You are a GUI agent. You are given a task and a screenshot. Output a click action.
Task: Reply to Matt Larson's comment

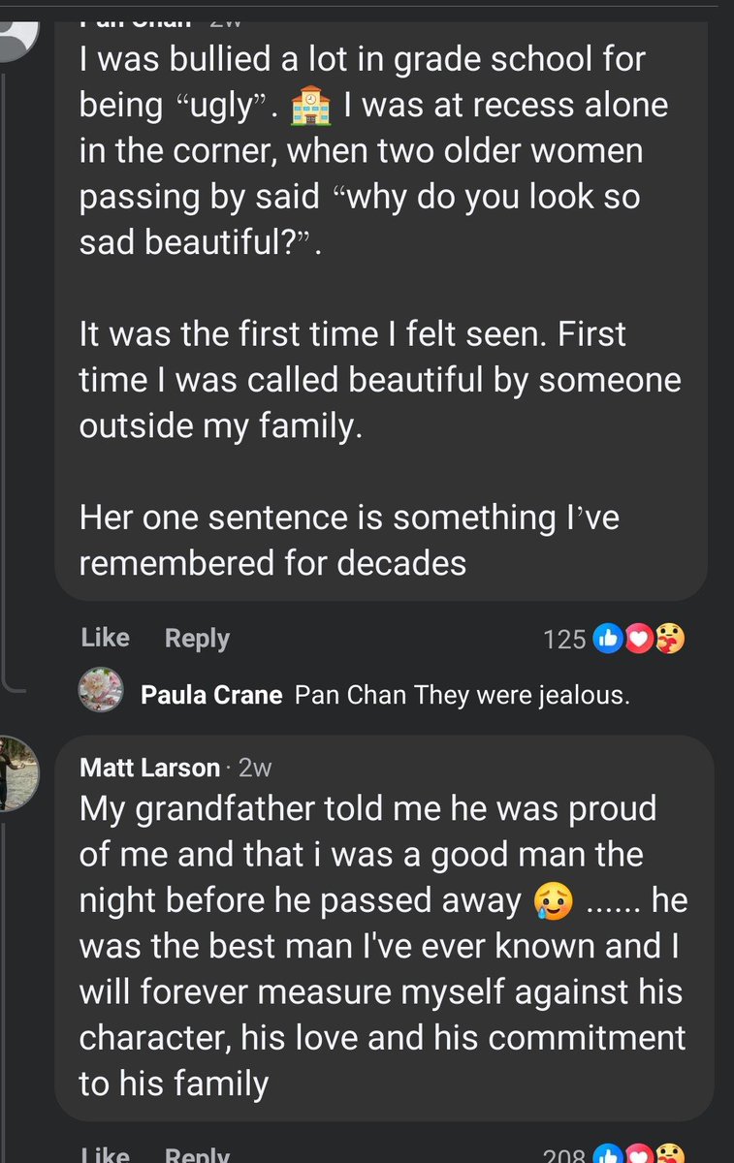coord(198,1153)
